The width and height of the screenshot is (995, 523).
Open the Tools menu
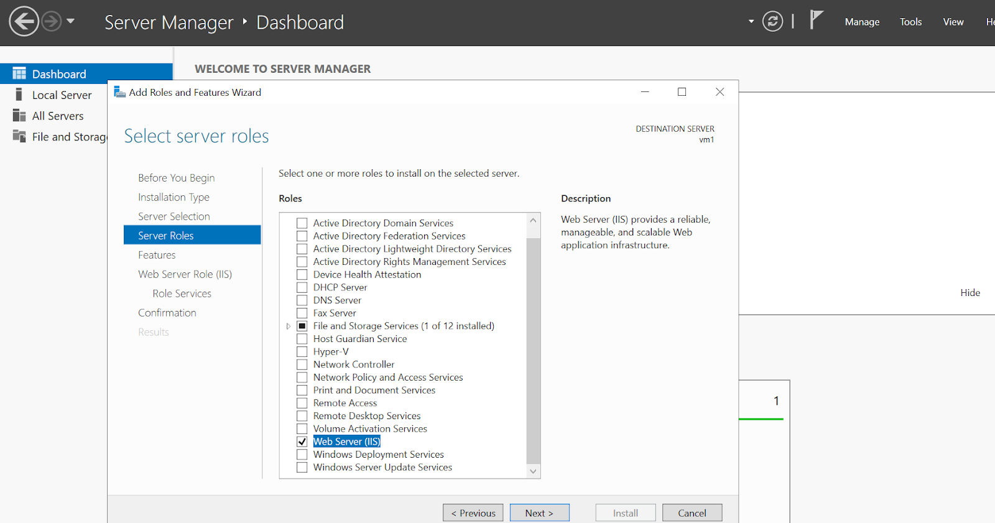[x=910, y=22]
